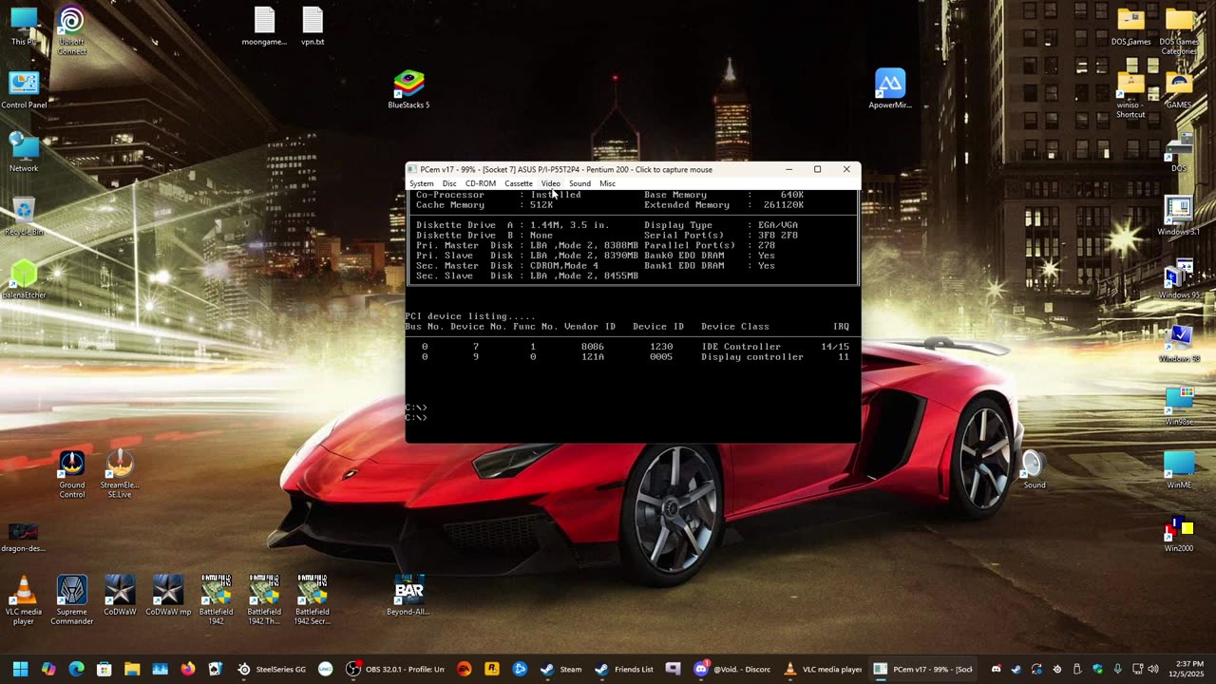Select the DOS Games folder

point(1130,23)
